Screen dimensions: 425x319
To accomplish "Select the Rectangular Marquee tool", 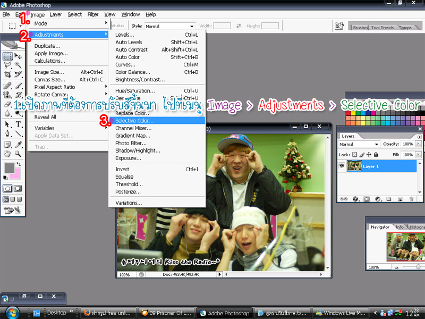I will click(7, 56).
